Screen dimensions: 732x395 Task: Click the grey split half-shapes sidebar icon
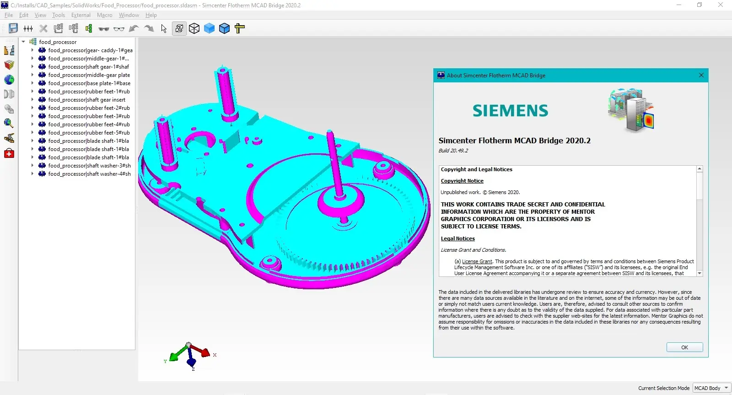point(9,94)
